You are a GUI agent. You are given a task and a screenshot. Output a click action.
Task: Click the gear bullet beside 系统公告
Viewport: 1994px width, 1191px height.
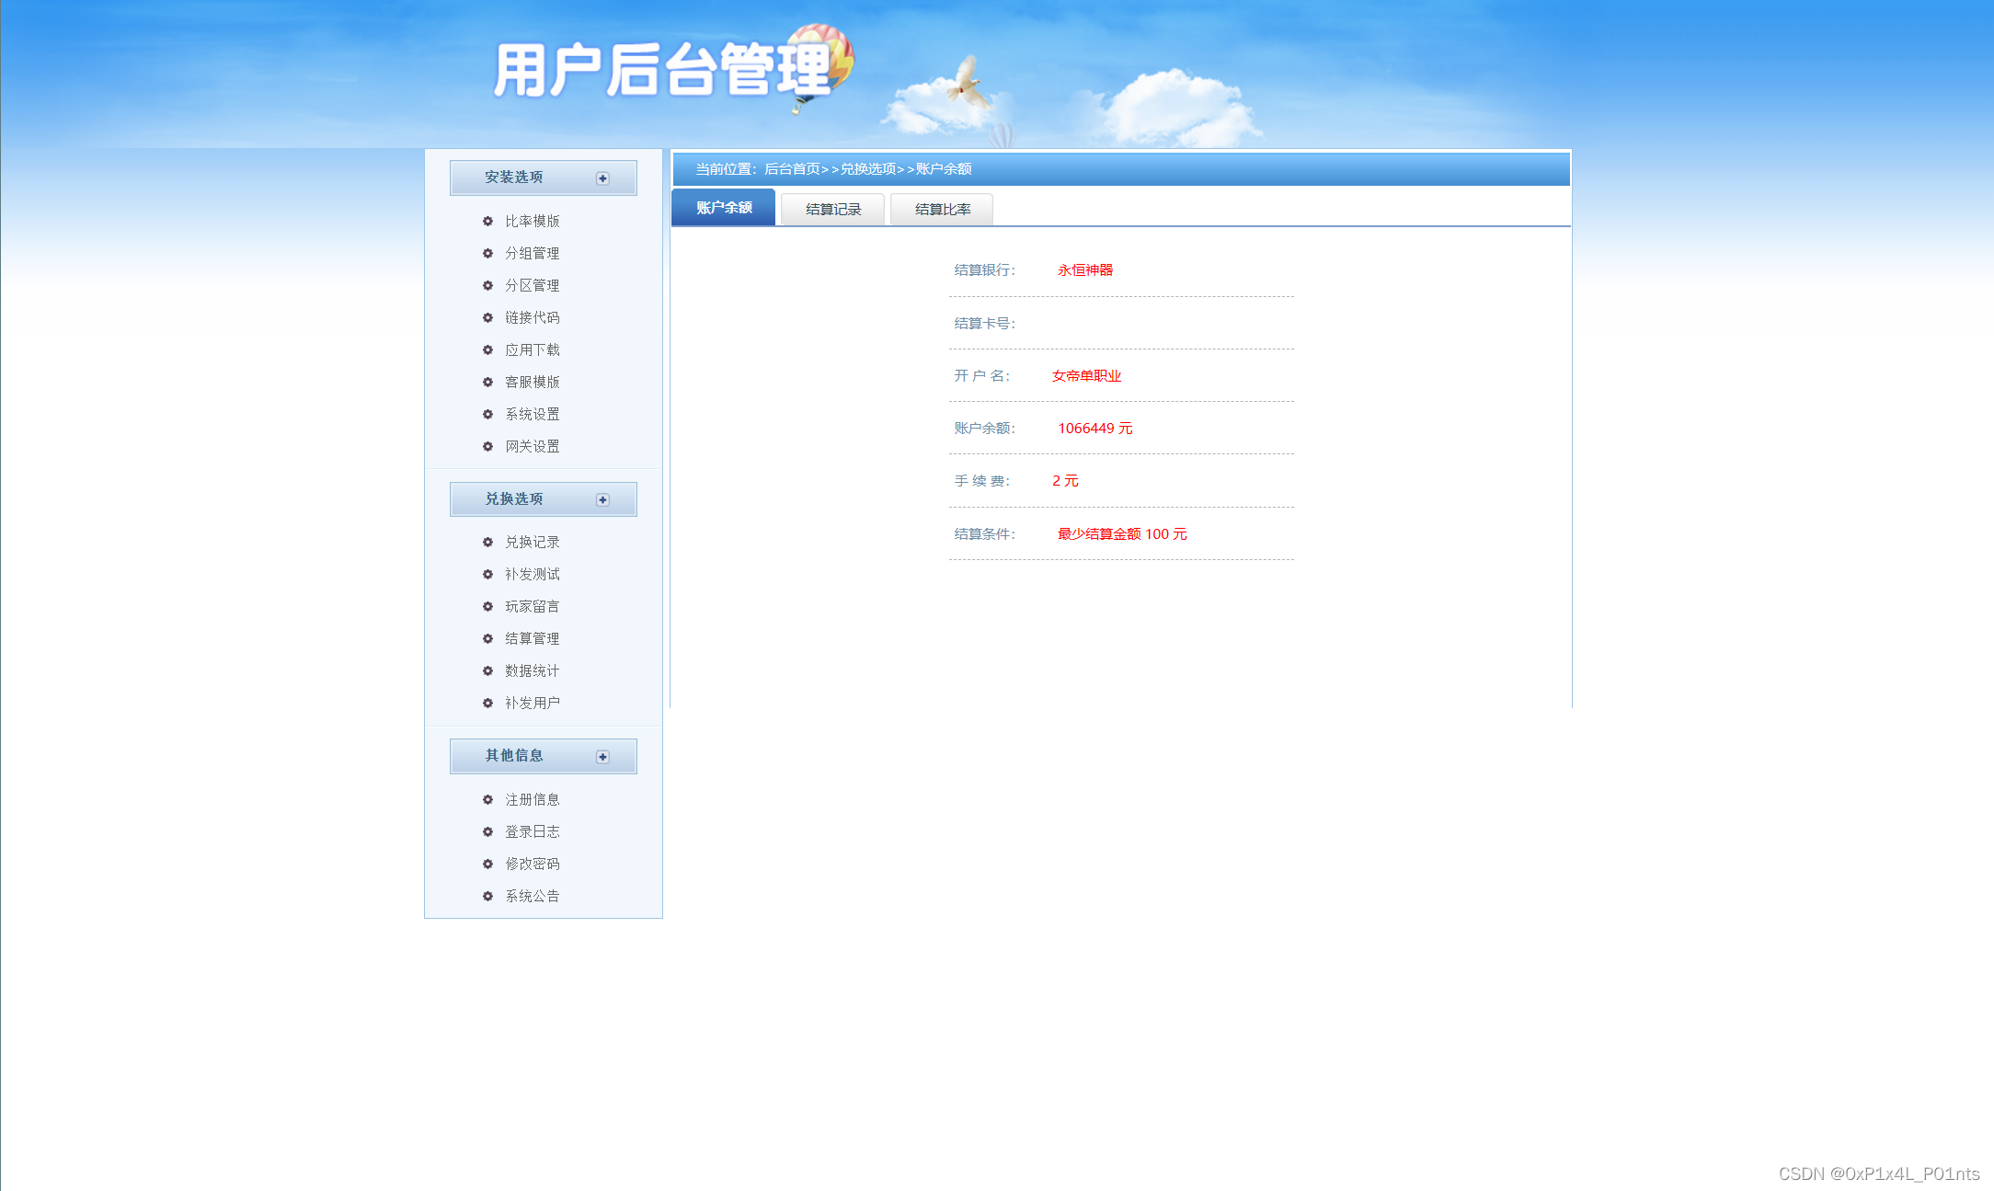click(487, 896)
